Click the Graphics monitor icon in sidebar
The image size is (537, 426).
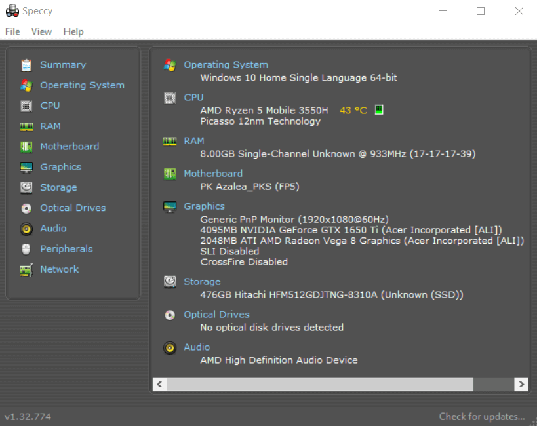tap(26, 168)
